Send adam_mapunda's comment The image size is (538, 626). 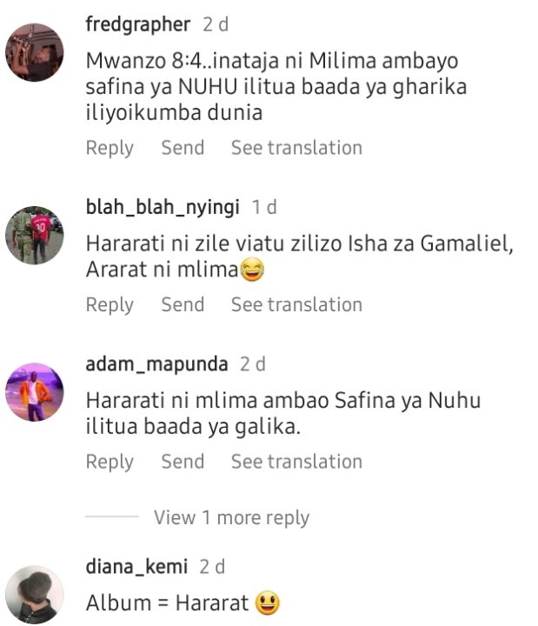coord(183,461)
